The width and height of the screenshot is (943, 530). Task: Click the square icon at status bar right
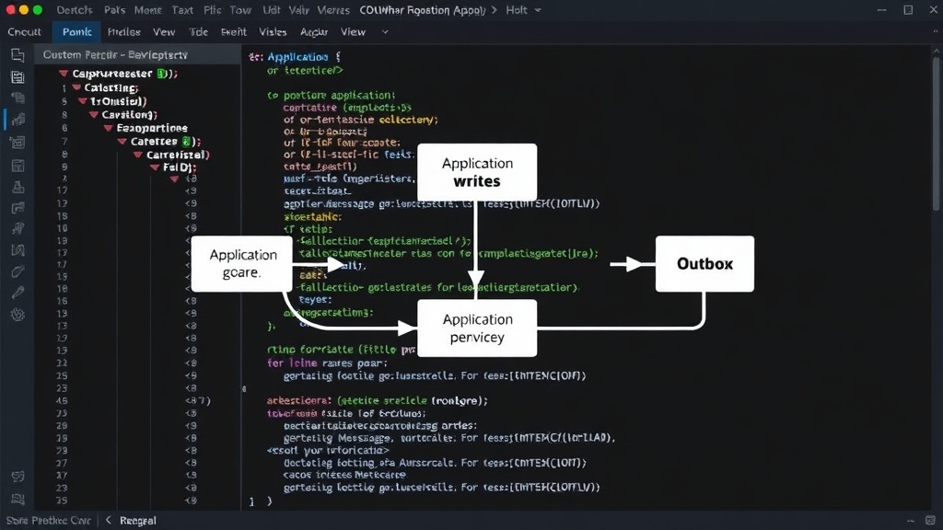(930, 521)
